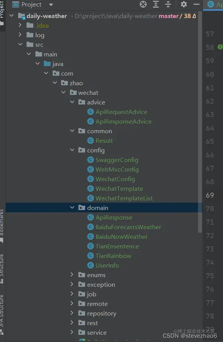Click the BaiduNowWeather class icon

[90, 237]
